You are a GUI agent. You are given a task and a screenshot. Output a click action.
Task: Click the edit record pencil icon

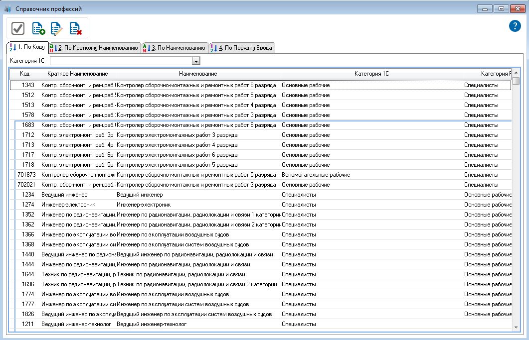[x=56, y=28]
